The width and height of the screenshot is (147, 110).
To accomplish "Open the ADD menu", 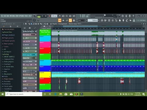I will coord(8,16).
